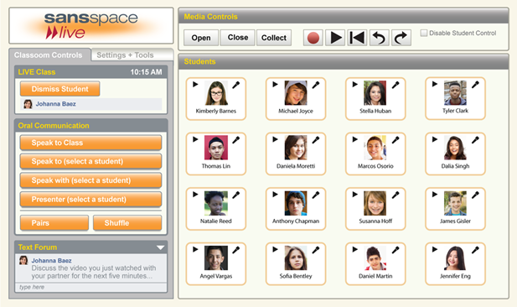Click the microphone icon on Anthony Chapman's card
This screenshot has width=517, height=307.
click(316, 195)
